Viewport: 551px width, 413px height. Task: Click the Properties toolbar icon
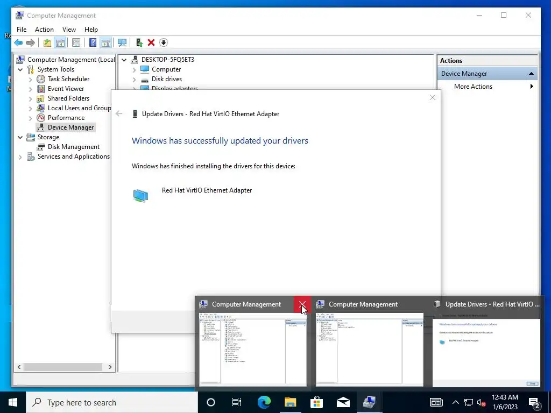tap(76, 43)
